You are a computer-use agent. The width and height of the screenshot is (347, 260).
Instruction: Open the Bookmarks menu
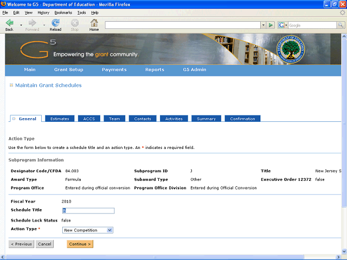point(63,12)
